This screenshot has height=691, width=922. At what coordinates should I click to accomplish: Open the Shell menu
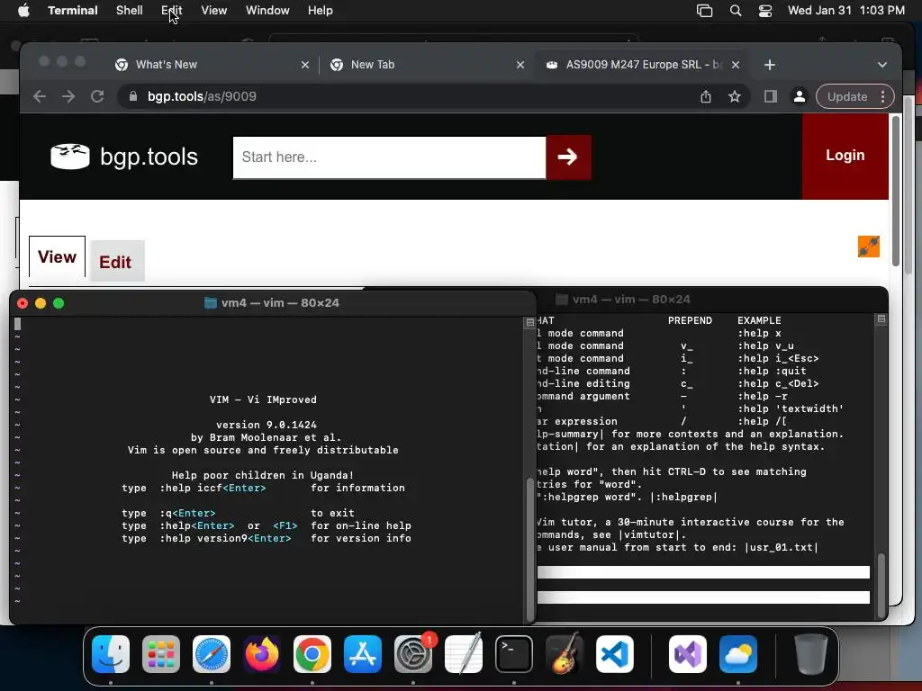129,11
